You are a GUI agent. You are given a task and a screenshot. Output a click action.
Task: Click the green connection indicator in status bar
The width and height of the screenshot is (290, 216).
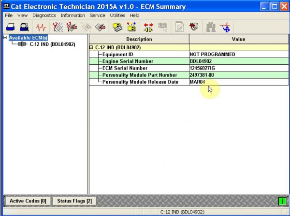tap(282, 201)
